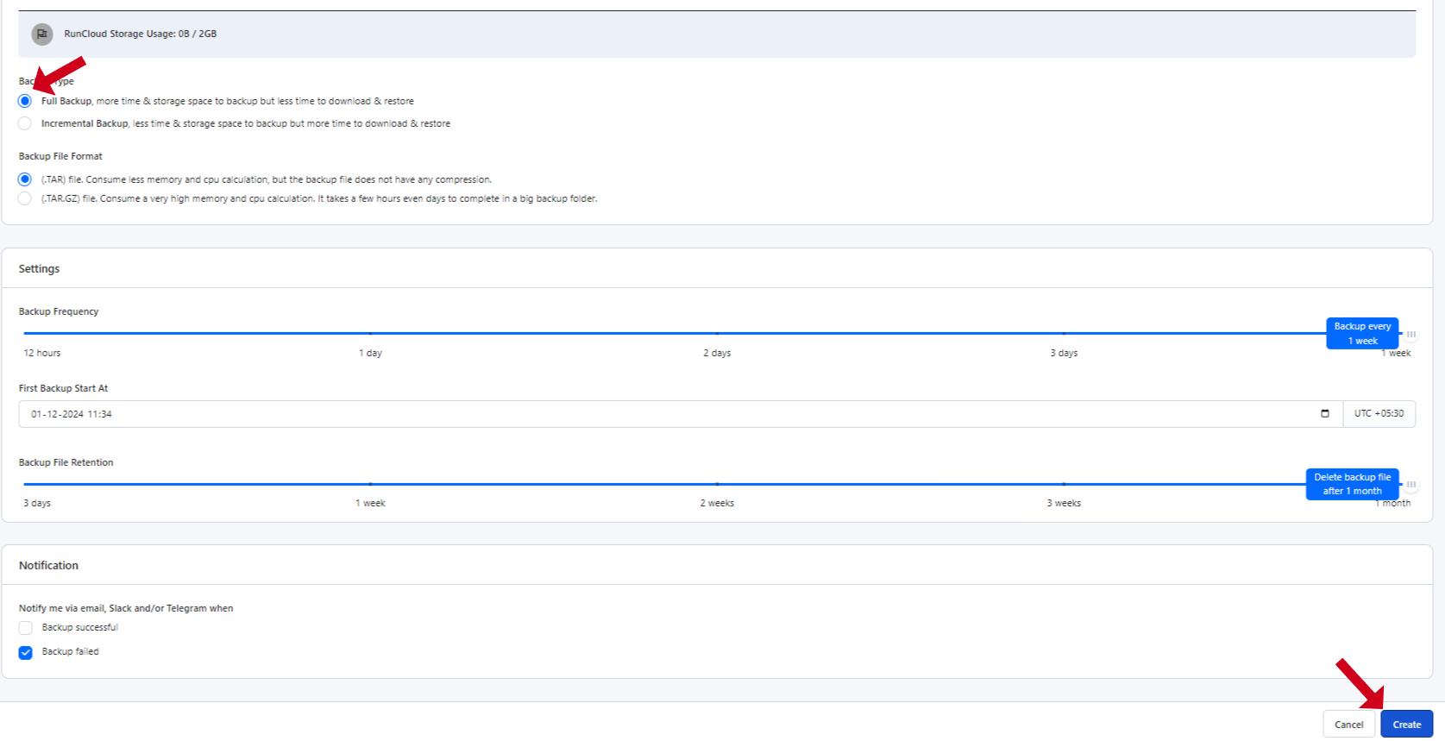Set backup frequency to 2 days
This screenshot has width=1445, height=741.
717,334
